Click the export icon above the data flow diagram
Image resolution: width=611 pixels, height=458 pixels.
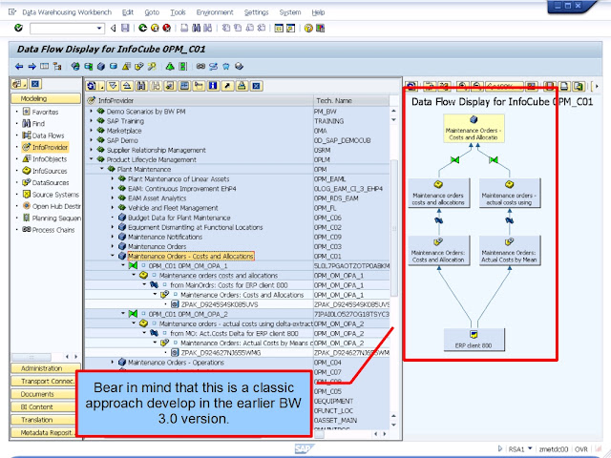pyautogui.click(x=579, y=86)
